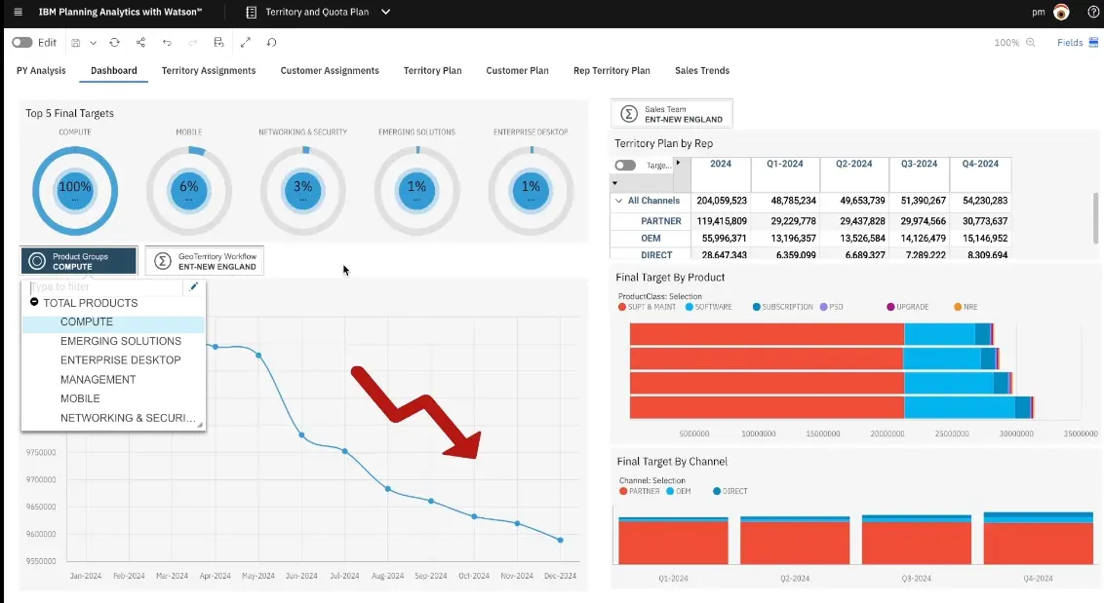
Task: Toggle the Target switch in Territory Plan
Action: coord(624,165)
